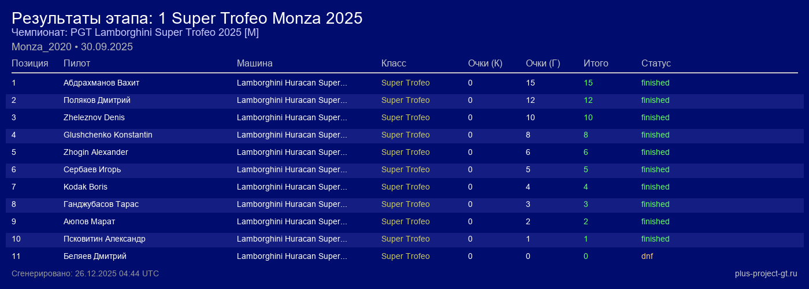
Task: Click the Статус column header
Action: (x=656, y=63)
